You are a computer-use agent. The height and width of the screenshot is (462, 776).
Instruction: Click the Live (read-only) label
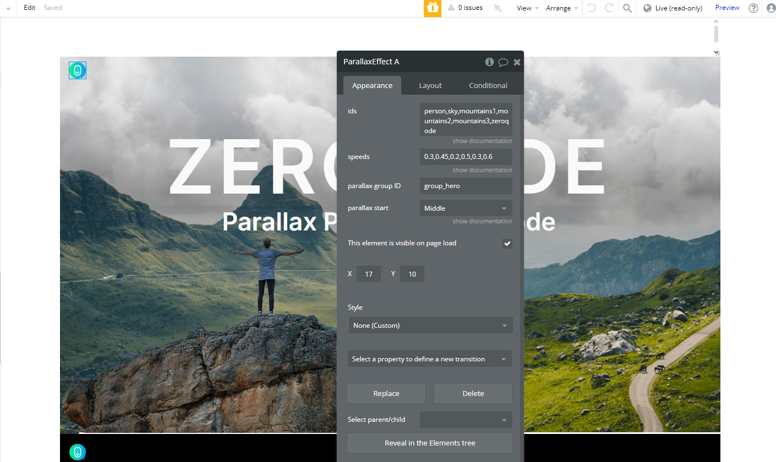679,8
